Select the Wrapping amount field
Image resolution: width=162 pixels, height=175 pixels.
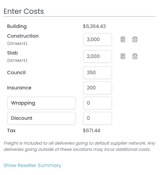click(98, 103)
